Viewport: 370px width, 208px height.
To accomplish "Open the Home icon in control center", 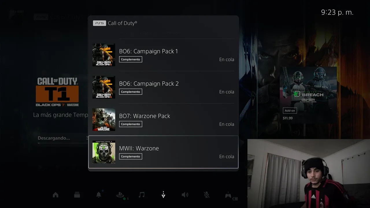I will click(55, 195).
